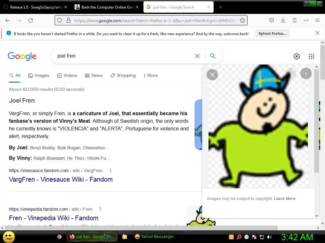Click the Google logo
Viewport: 325px width, 243px height.
click(22, 56)
